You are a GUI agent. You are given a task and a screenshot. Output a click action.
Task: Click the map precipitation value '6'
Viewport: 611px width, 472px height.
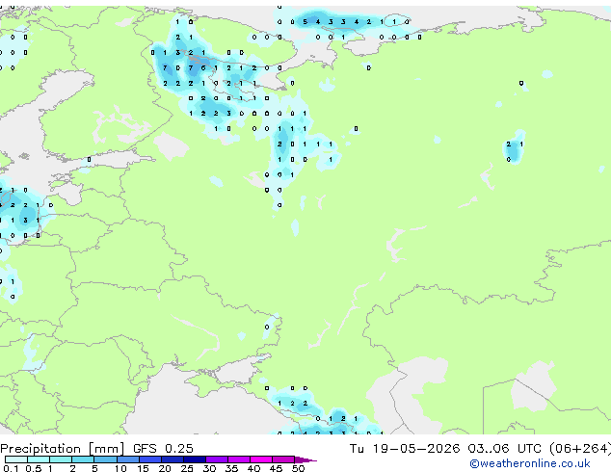[203, 67]
